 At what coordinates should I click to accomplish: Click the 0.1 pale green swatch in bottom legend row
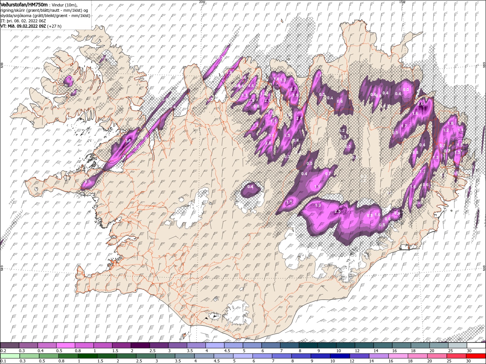[10, 356]
